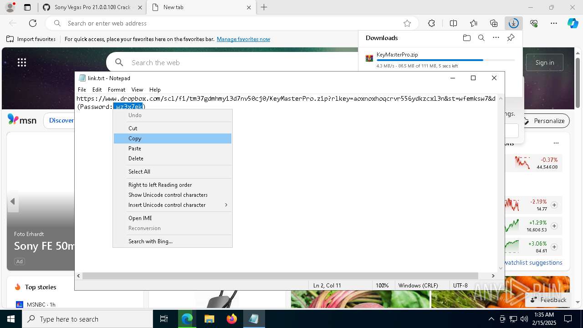Open Discover tab on MSN
Screen dimensions: 583x328
pos(61,121)
